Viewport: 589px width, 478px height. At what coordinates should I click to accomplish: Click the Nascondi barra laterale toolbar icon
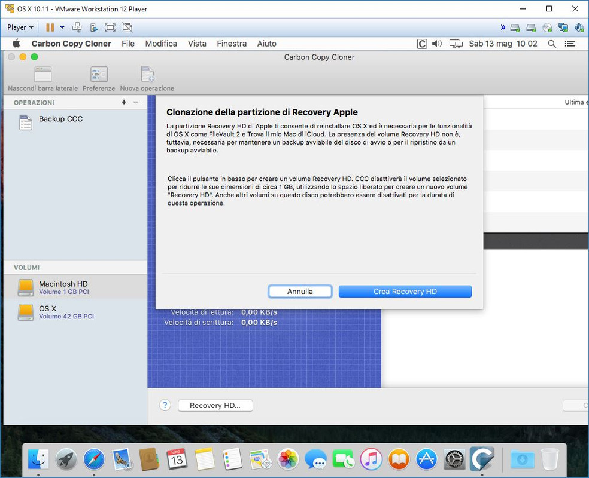pos(43,74)
